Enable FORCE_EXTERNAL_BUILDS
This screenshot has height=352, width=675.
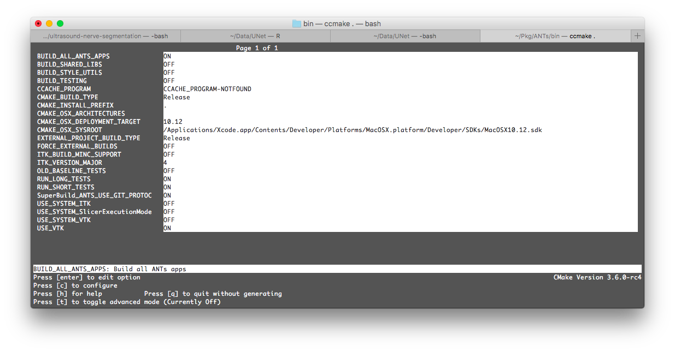tap(169, 146)
